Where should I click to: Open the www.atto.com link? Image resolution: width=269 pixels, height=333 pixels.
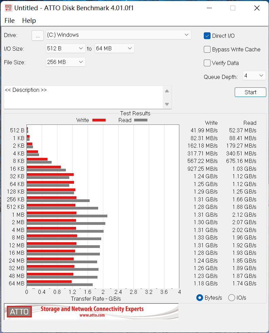tap(92, 315)
